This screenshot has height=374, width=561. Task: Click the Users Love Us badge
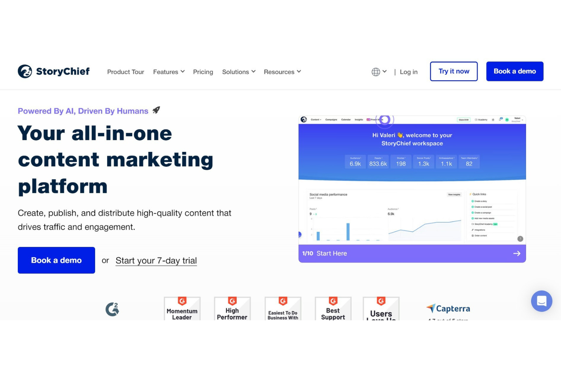click(x=381, y=309)
